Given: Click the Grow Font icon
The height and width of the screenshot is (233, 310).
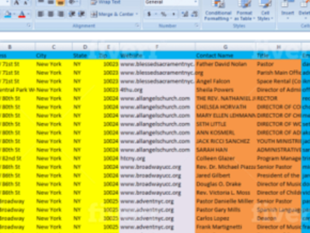Looking at the screenshot, I should [x=17, y=2].
